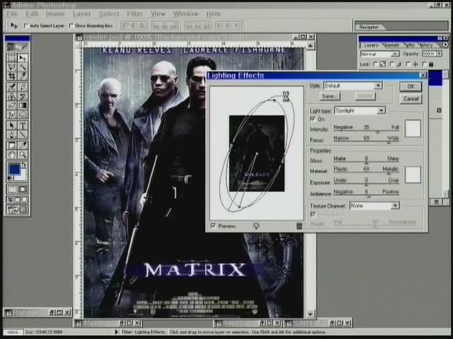Viewport: 453px width, 339px height.
Task: Select the Move tool in toolbox
Action: [x=23, y=58]
